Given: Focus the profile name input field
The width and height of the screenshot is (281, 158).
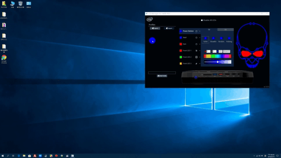Looking at the screenshot, I should pyautogui.click(x=162, y=73).
